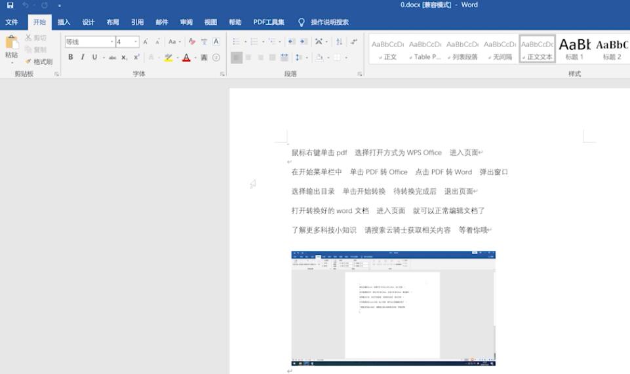The height and width of the screenshot is (374, 630).
Task: Toggle bold formatting
Action: coord(71,58)
